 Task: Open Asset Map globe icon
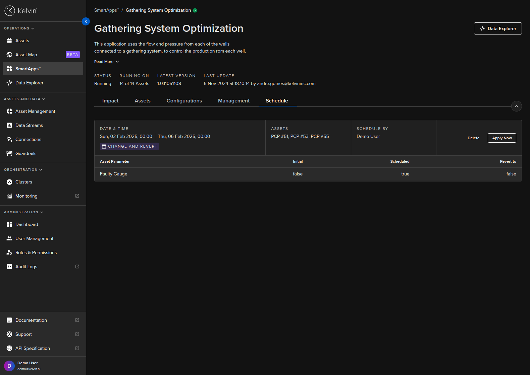point(9,55)
